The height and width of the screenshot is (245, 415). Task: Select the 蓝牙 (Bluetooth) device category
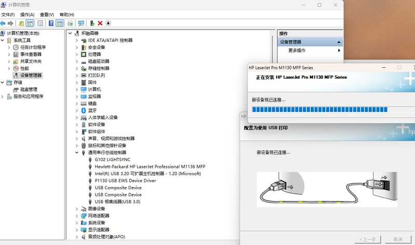coord(92,110)
